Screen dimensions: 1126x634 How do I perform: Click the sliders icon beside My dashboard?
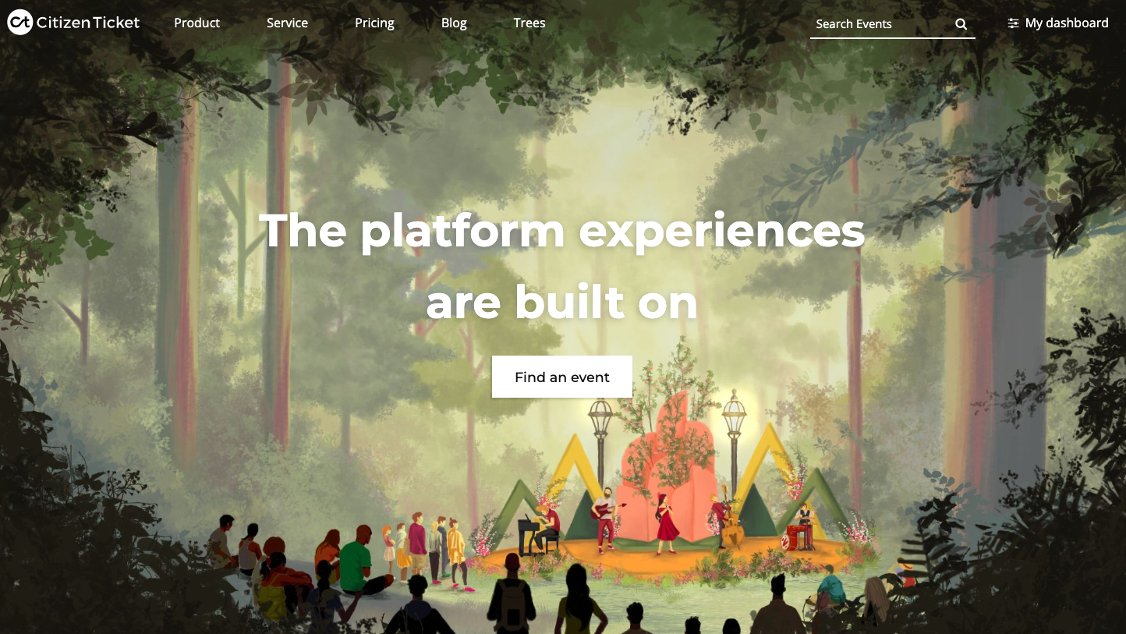[x=1013, y=23]
